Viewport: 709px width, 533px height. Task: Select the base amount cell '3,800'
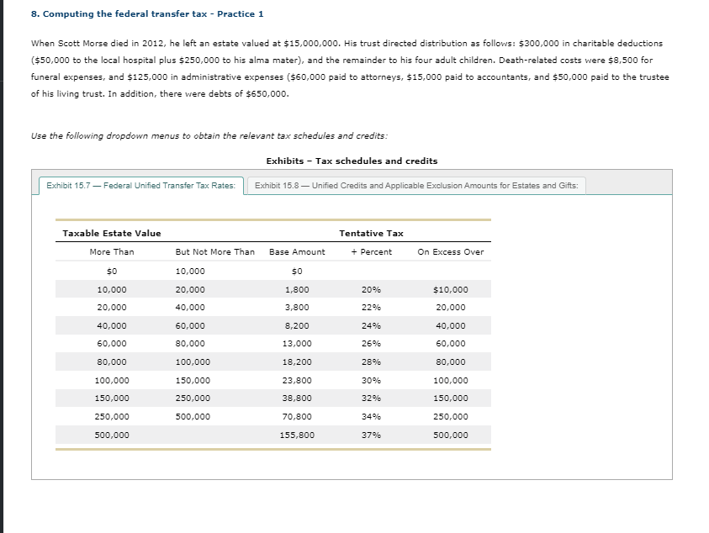coord(297,308)
